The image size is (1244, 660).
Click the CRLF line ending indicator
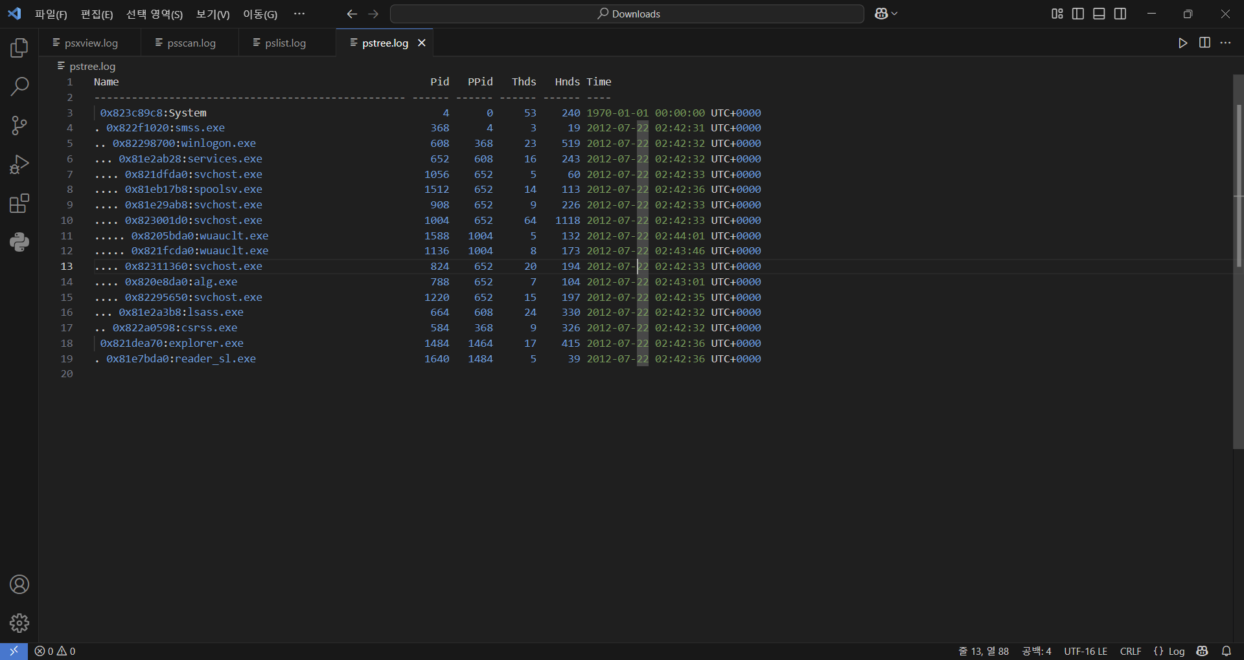[1131, 651]
